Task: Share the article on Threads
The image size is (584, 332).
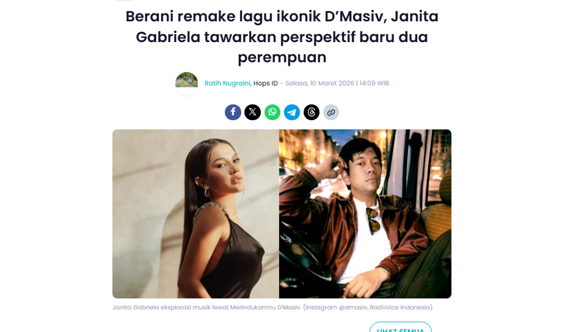Action: pyautogui.click(x=312, y=112)
